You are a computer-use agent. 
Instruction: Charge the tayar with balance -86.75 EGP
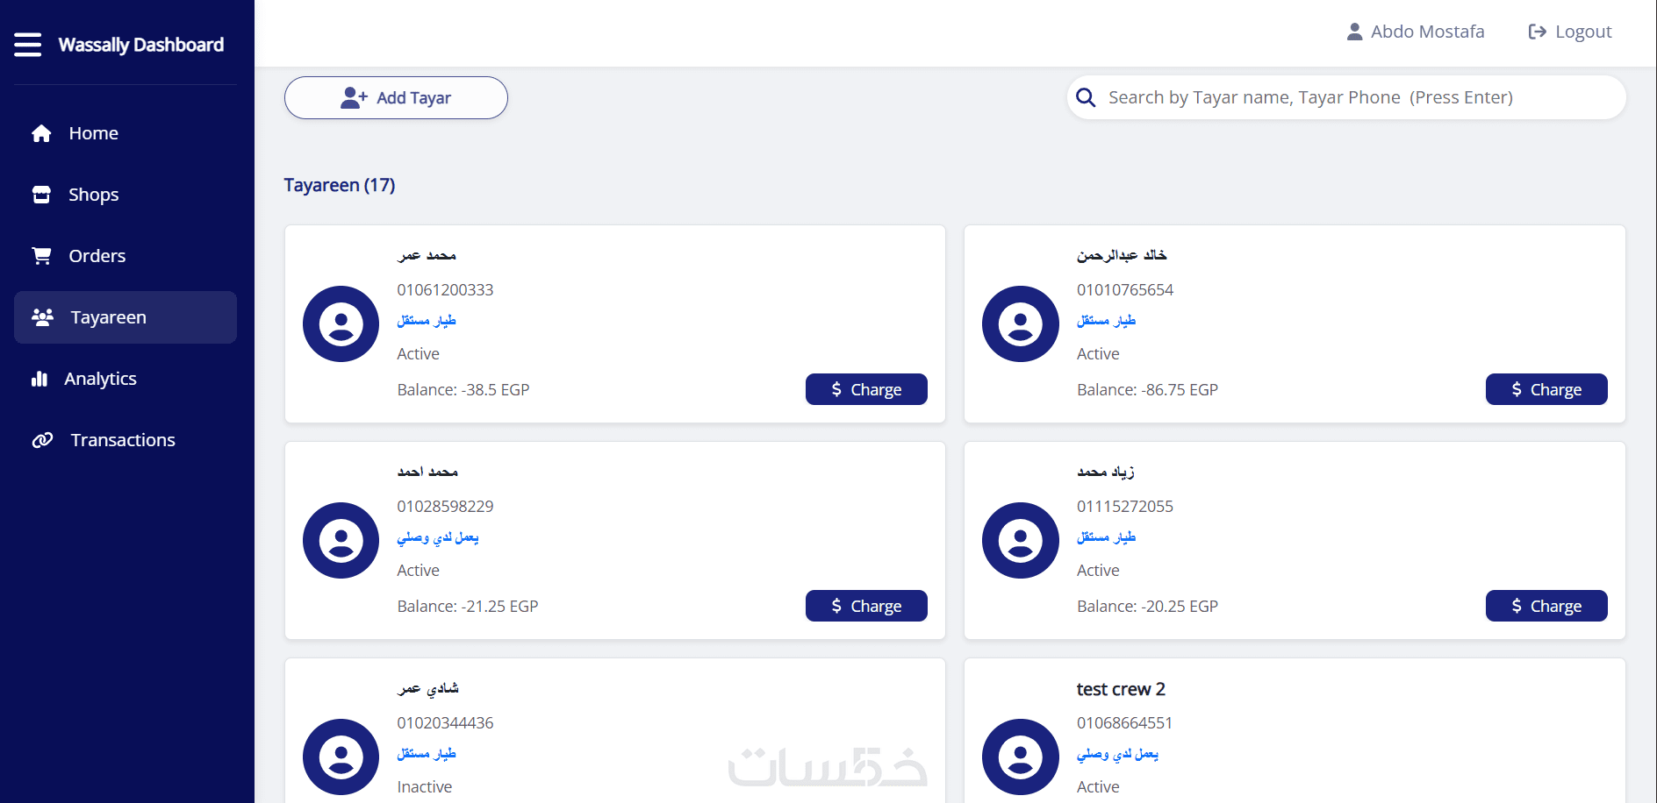pyautogui.click(x=1546, y=389)
